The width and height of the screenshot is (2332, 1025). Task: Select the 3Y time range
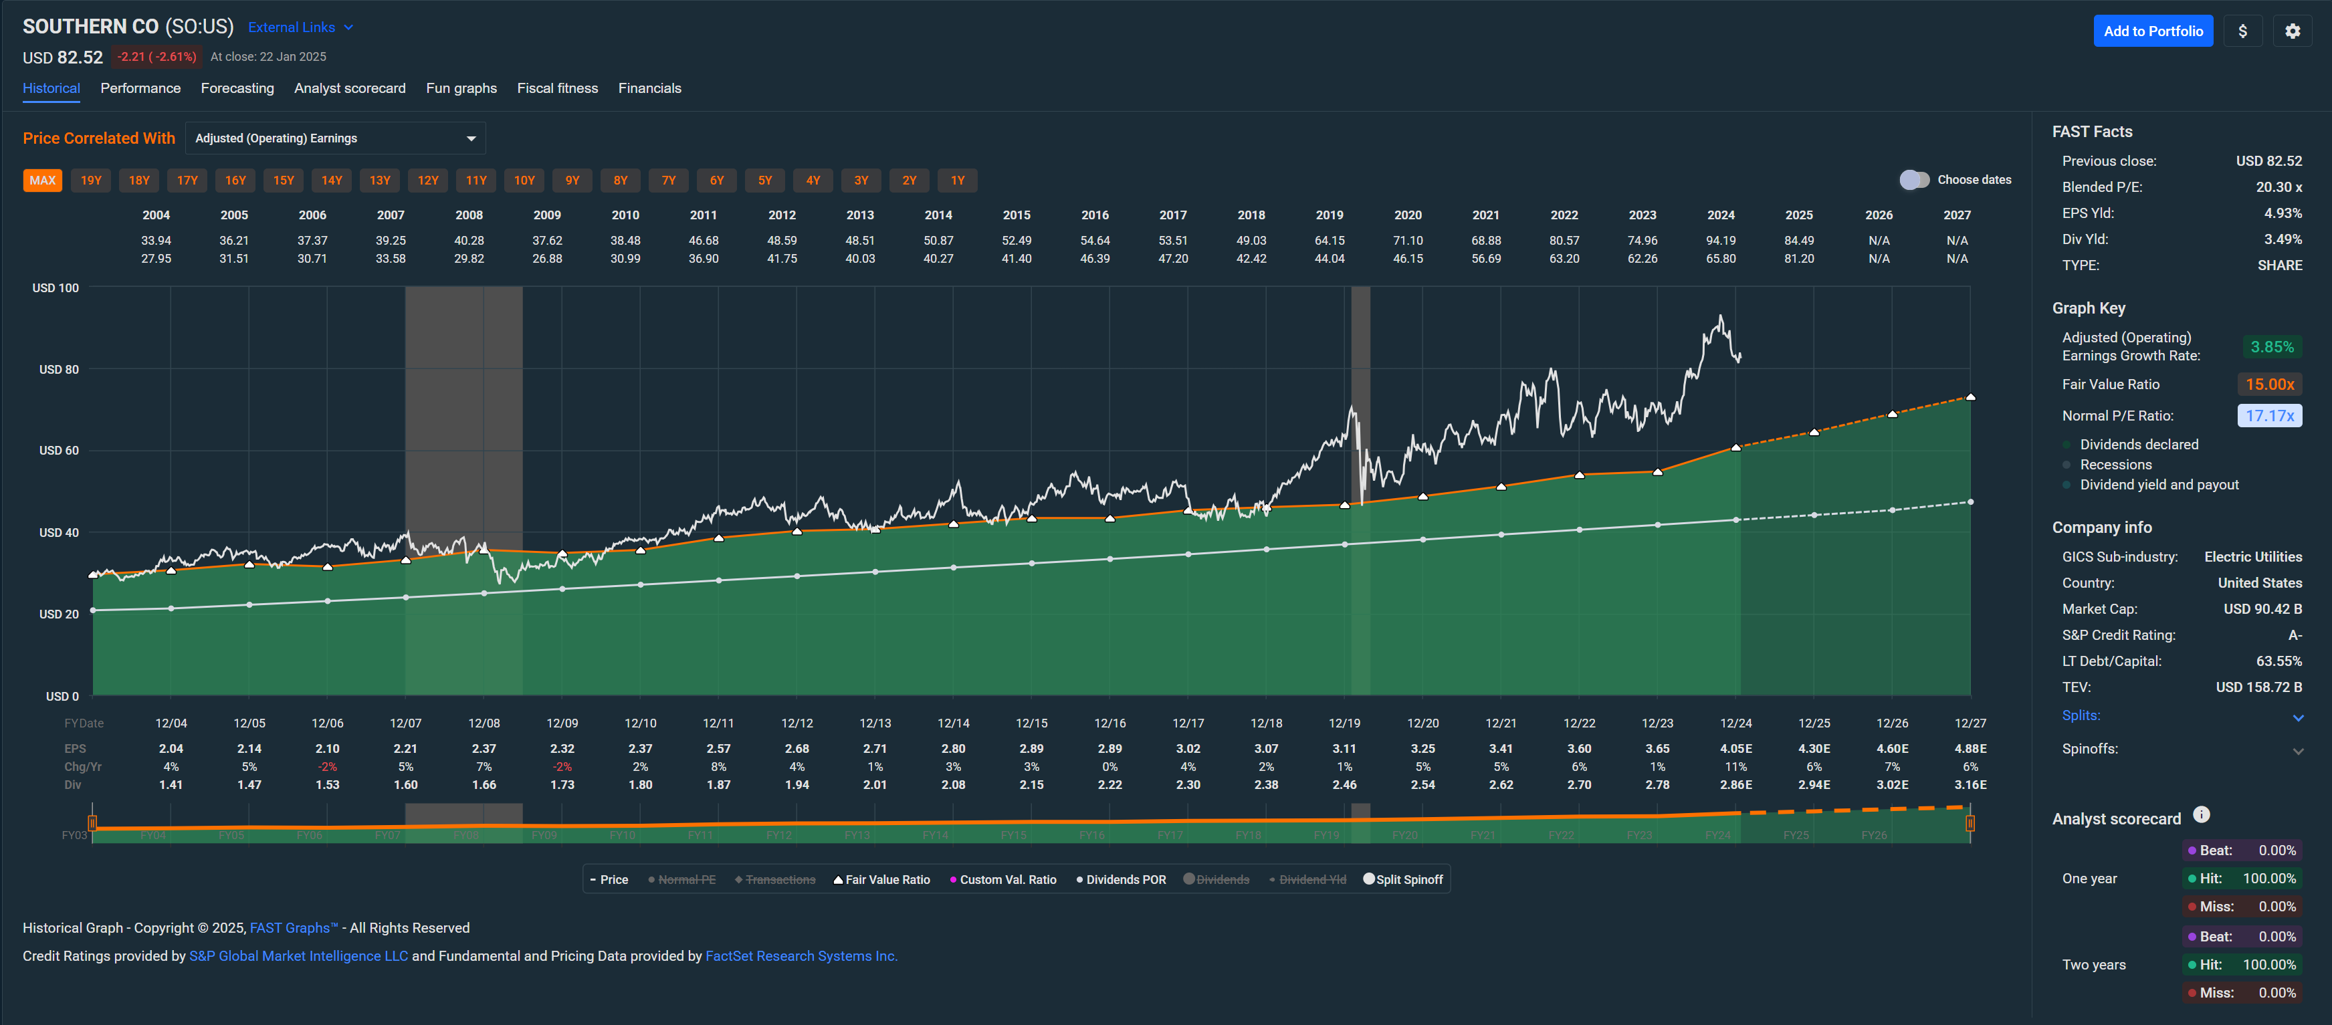point(861,180)
